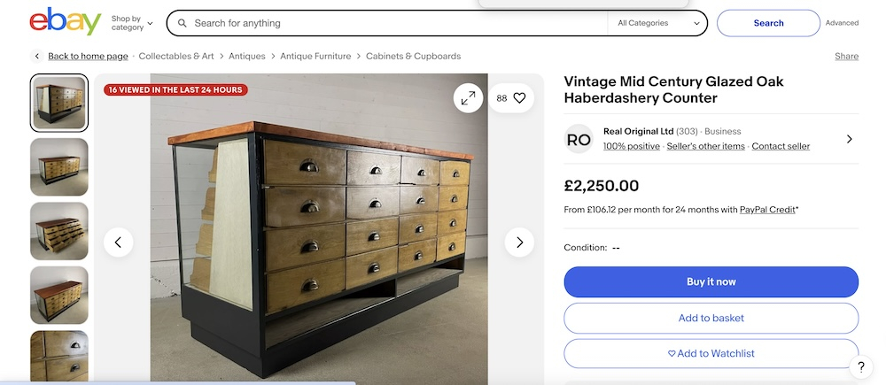886x385 pixels.
Task: Click Add to basket button
Action: [711, 318]
